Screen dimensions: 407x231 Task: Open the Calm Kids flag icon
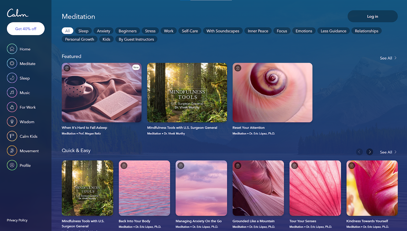[12, 136]
